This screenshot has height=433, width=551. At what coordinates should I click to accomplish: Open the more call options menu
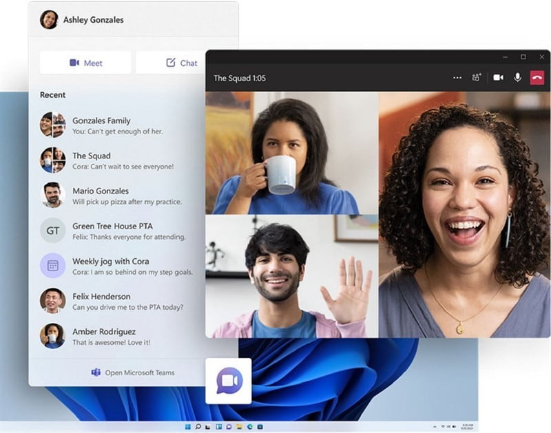pos(457,77)
